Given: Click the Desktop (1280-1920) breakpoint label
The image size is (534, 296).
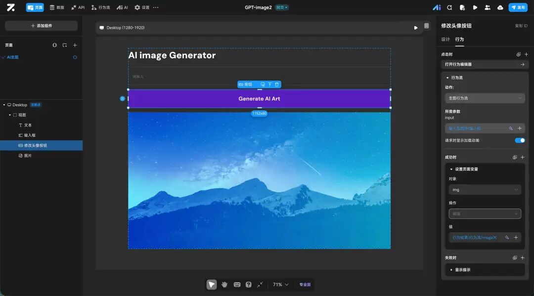Looking at the screenshot, I should (125, 28).
